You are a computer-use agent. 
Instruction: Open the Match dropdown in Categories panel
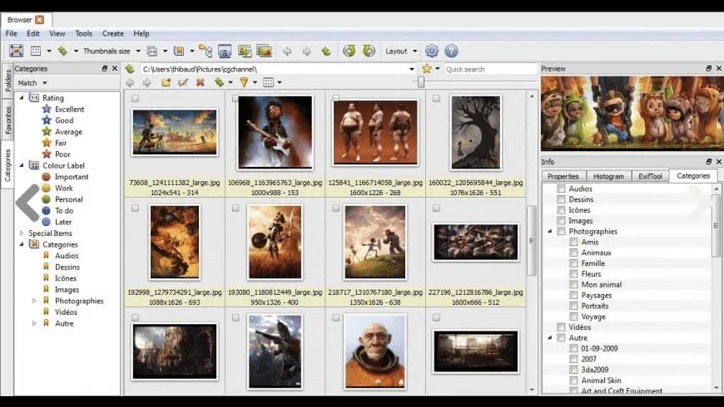point(32,83)
